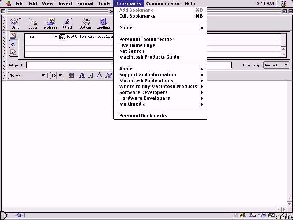Click the remove styles eraser A icon

point(108,76)
